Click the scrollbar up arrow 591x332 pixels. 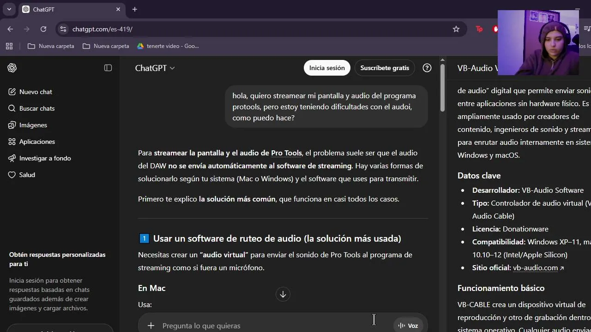coord(442,60)
